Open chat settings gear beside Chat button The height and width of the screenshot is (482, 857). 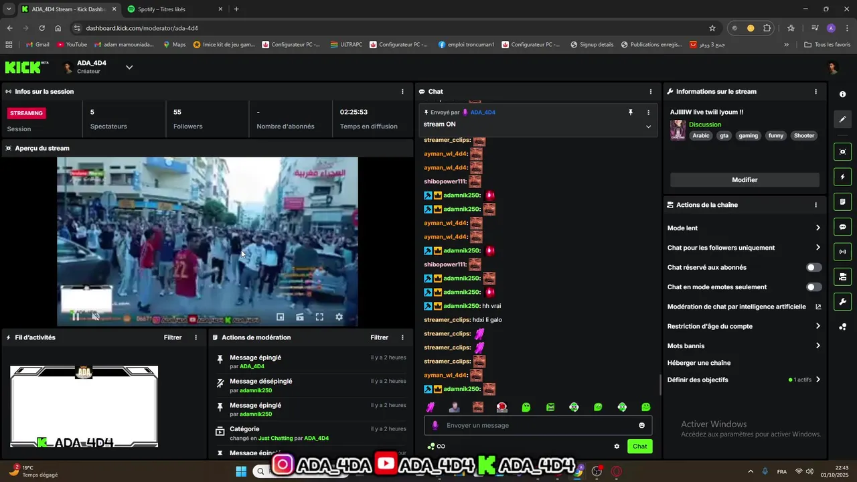(x=617, y=447)
